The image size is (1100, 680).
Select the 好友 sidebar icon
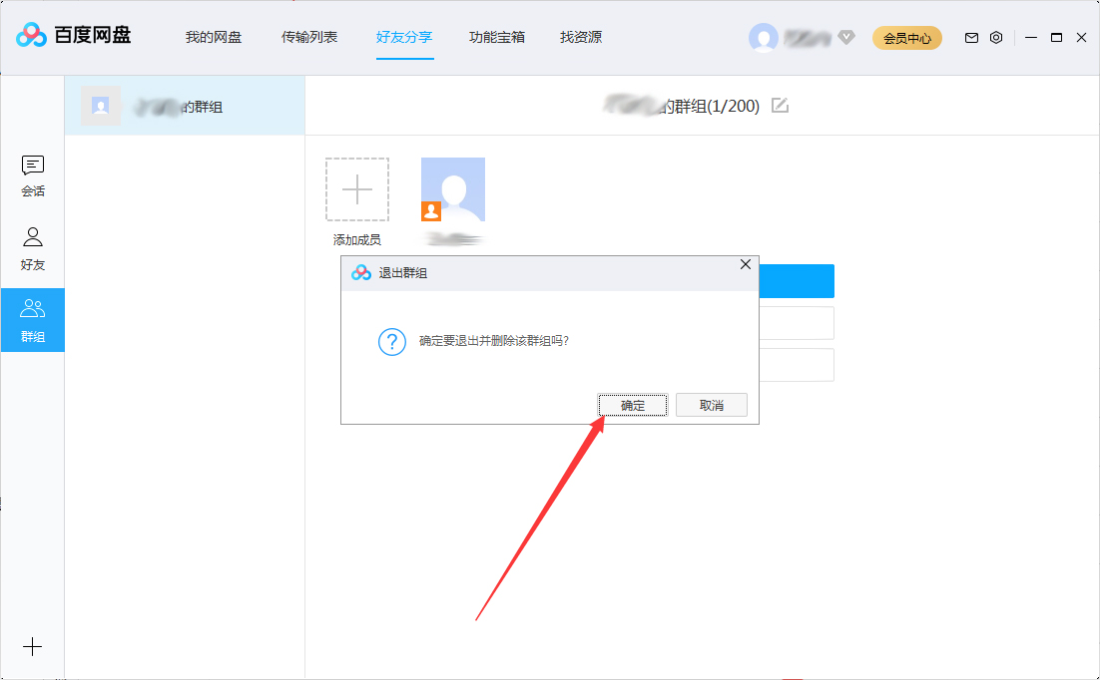click(33, 246)
